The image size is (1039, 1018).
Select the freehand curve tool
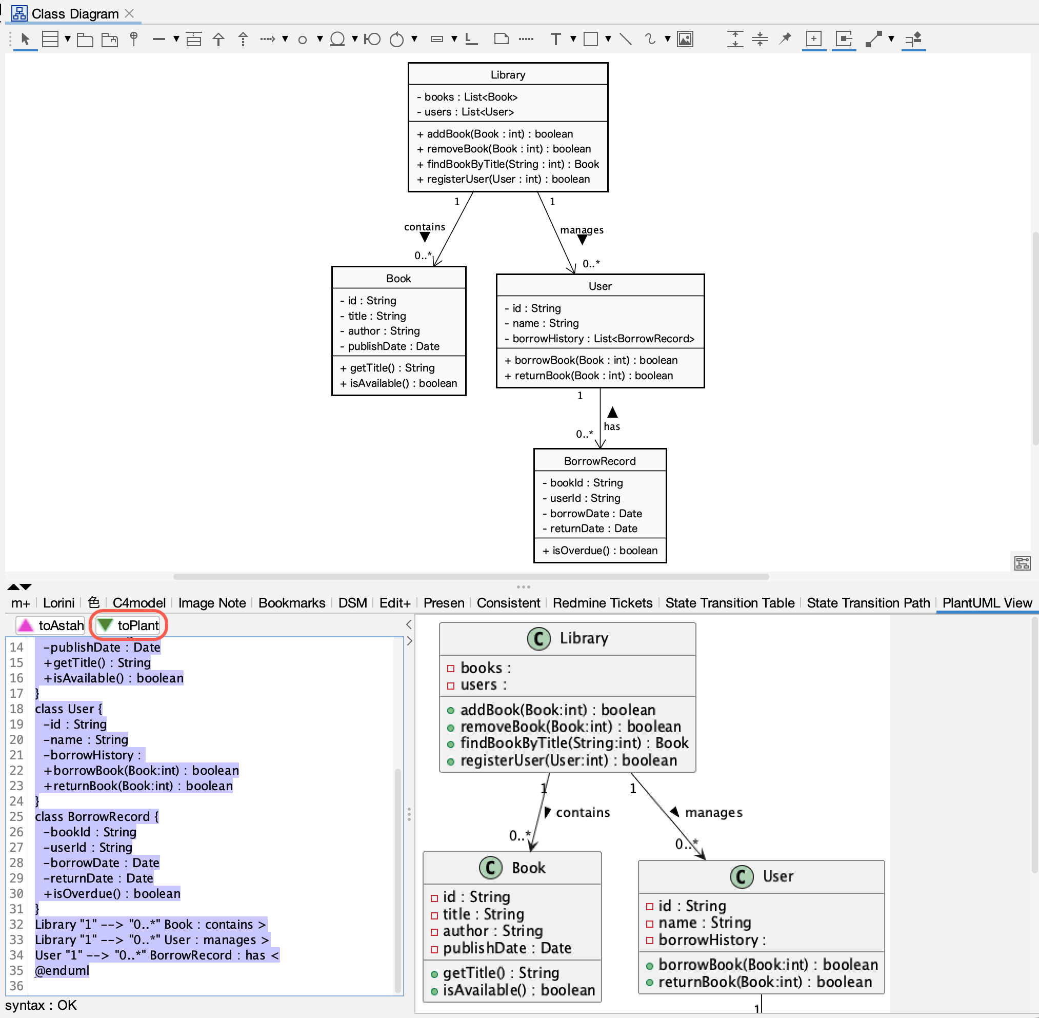coord(650,40)
